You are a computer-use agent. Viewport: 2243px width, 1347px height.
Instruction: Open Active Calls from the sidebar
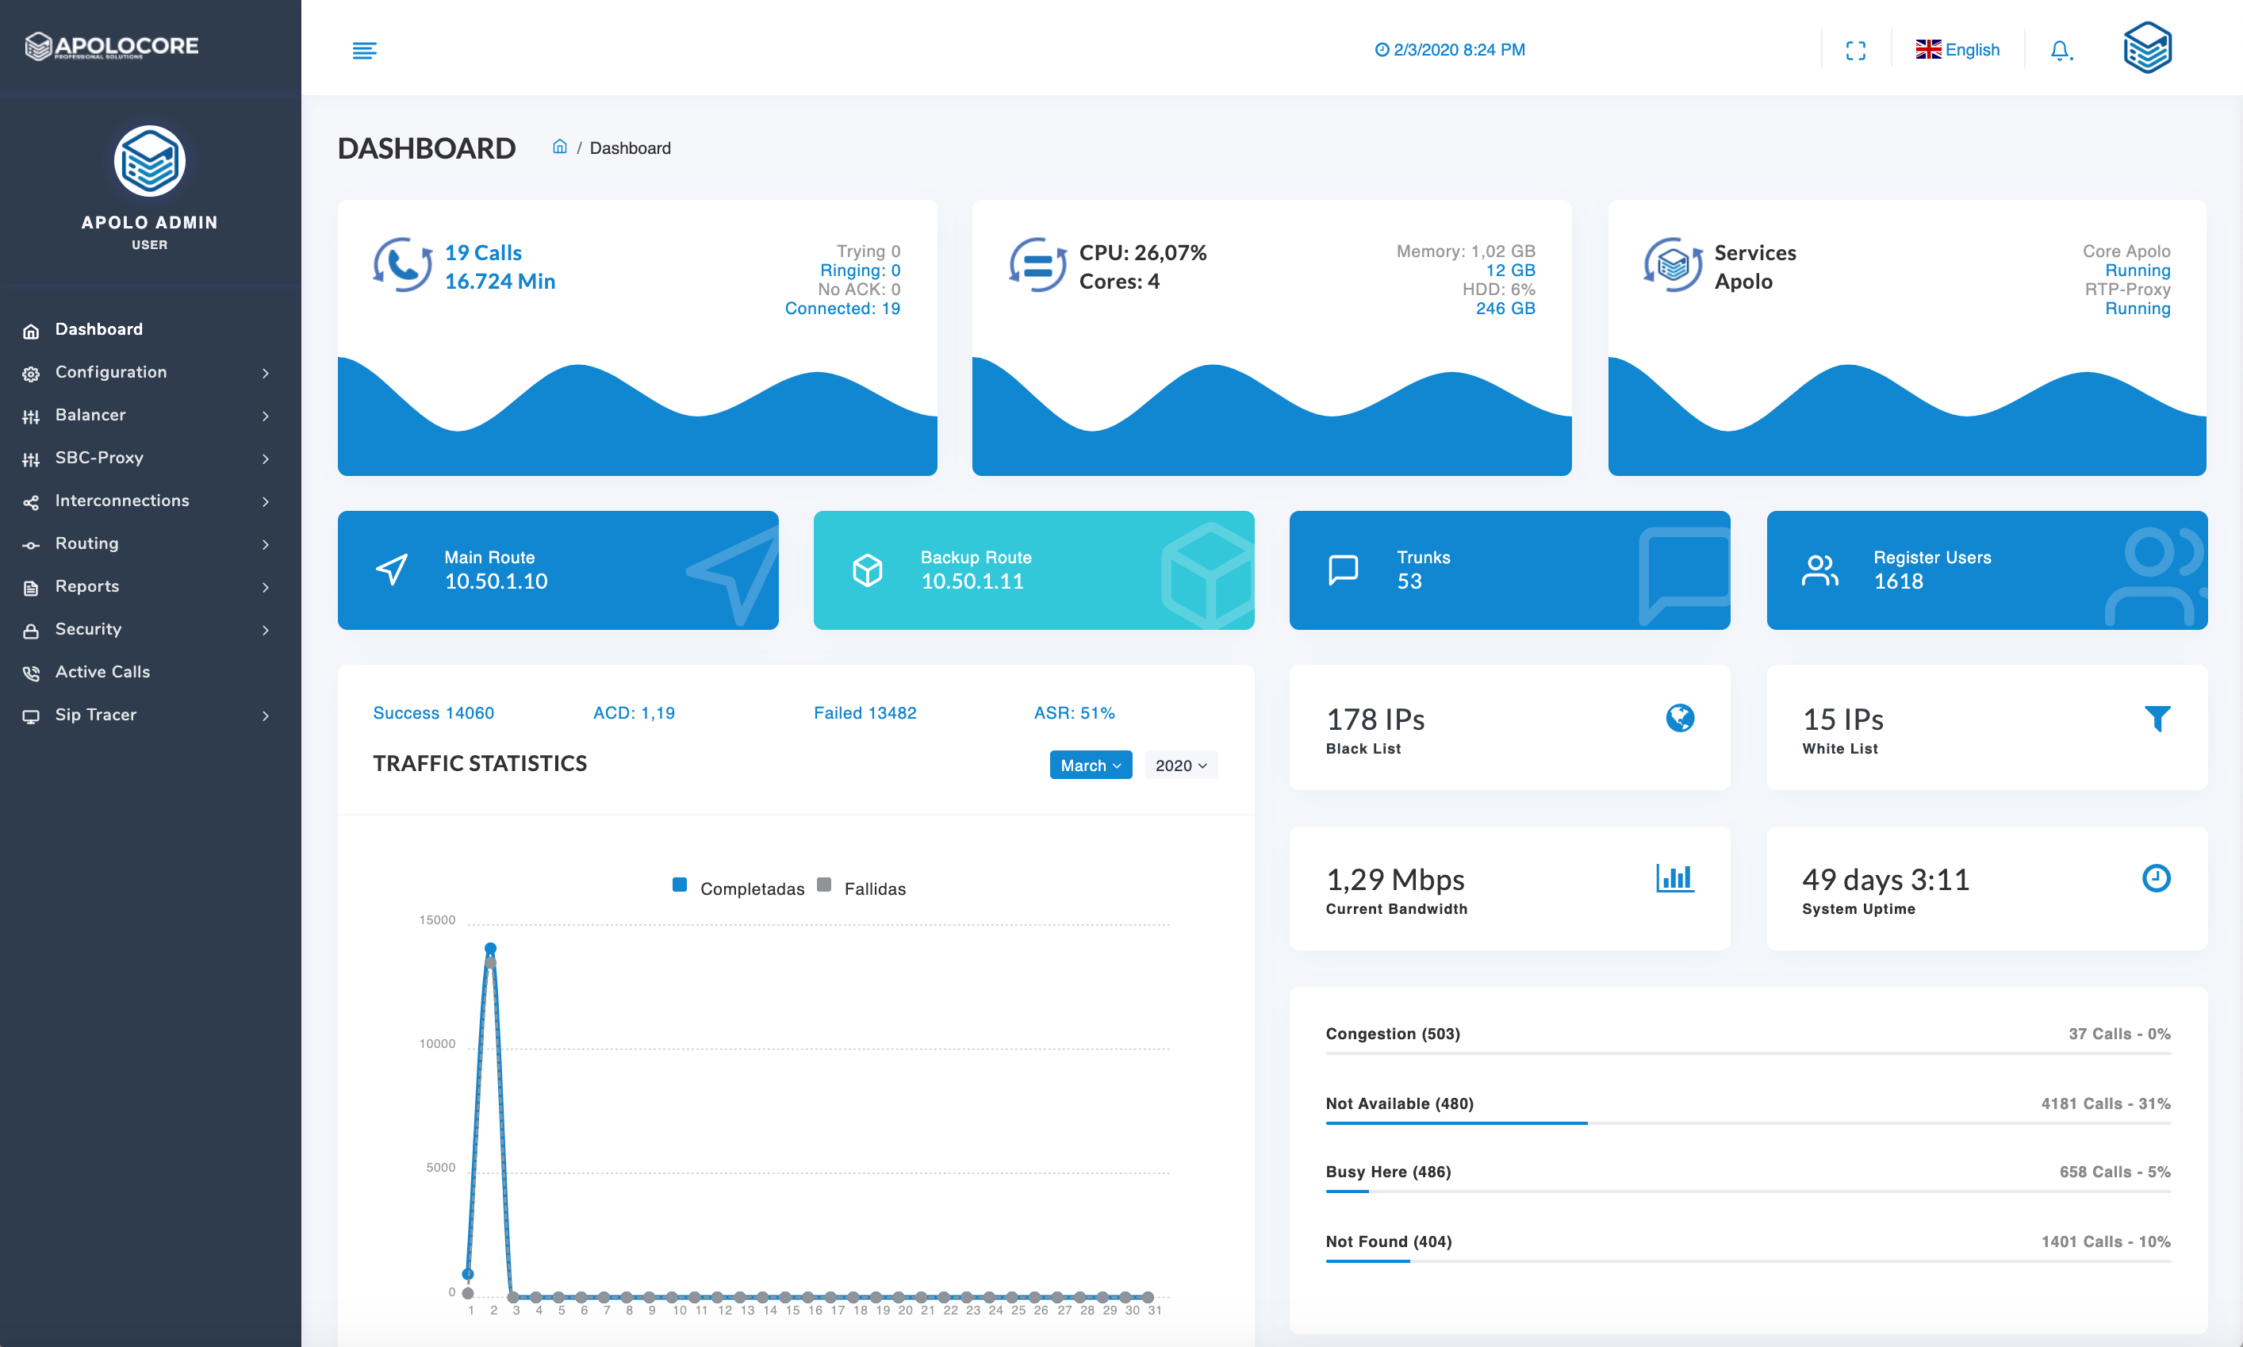click(102, 672)
